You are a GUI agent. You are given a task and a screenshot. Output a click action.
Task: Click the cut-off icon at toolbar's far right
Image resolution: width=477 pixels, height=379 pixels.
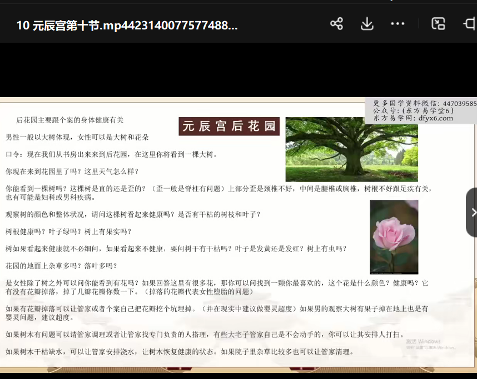coord(469,23)
